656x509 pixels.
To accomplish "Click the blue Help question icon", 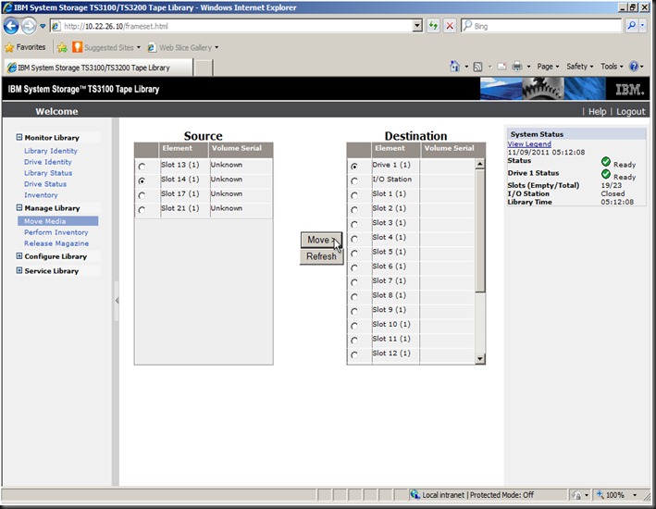I will click(634, 66).
